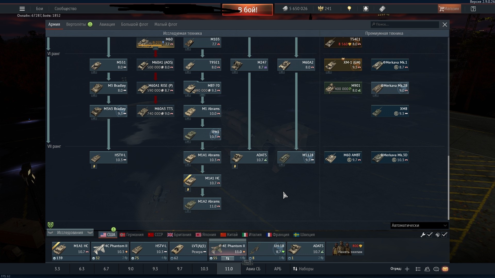Choose Франция nation flag tab

277,235
